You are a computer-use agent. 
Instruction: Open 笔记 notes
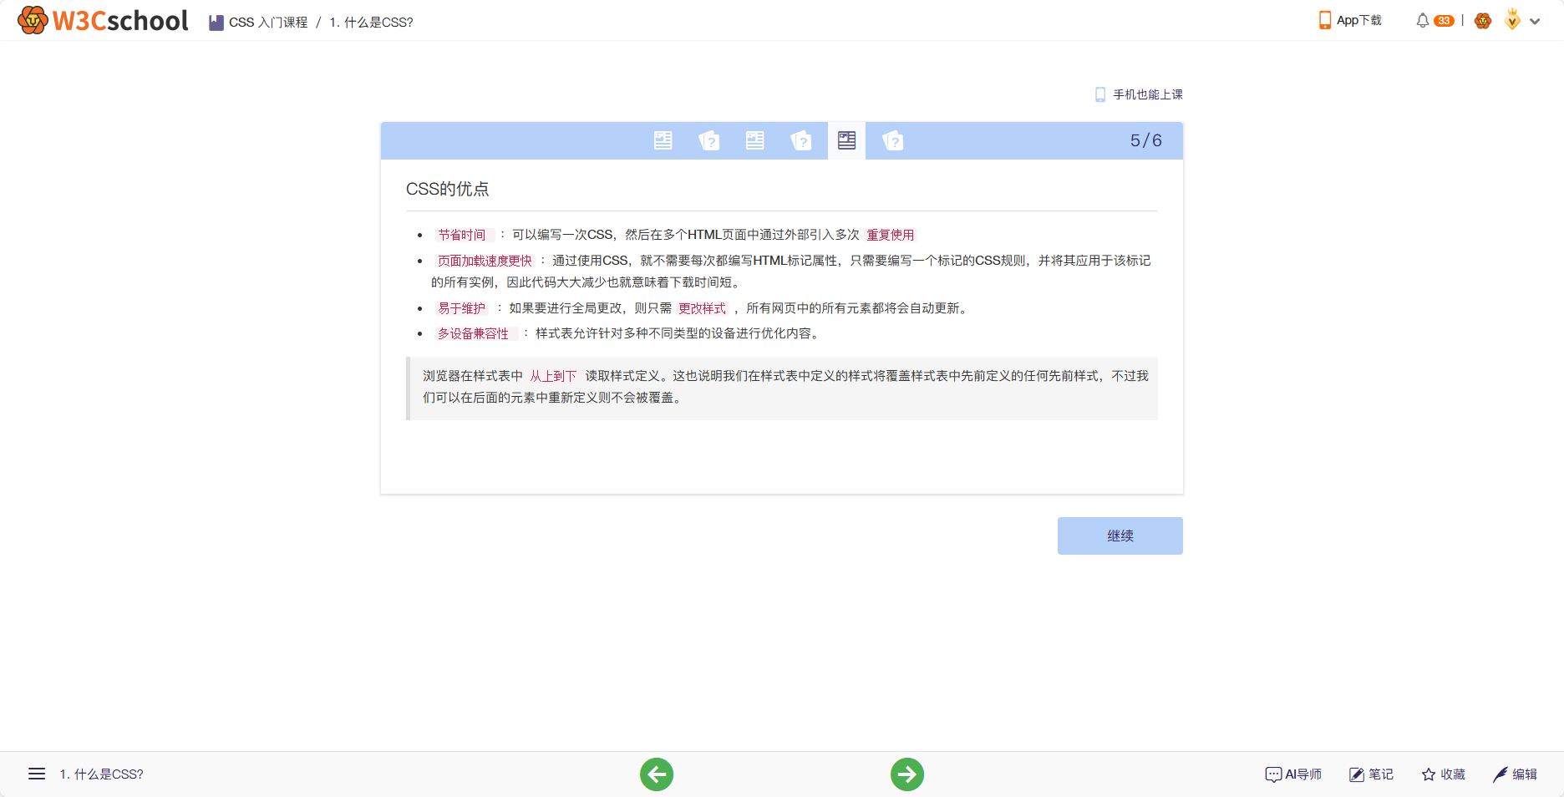click(1371, 774)
